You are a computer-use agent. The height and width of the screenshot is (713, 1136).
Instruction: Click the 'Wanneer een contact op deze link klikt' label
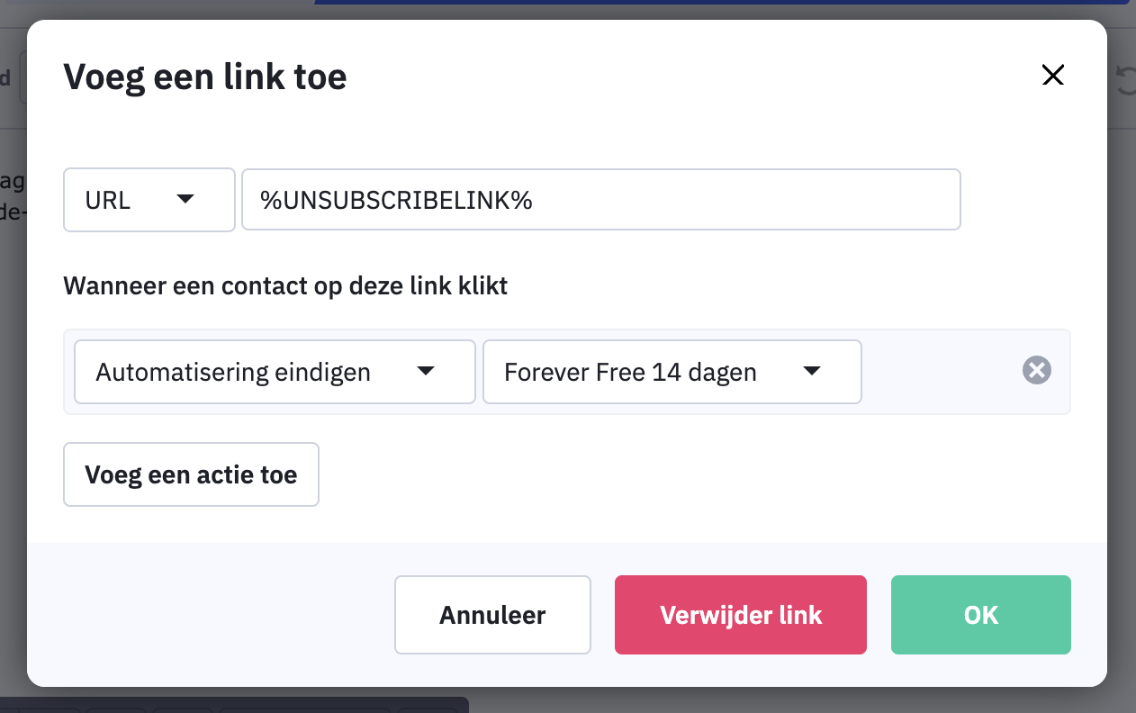[x=285, y=286]
